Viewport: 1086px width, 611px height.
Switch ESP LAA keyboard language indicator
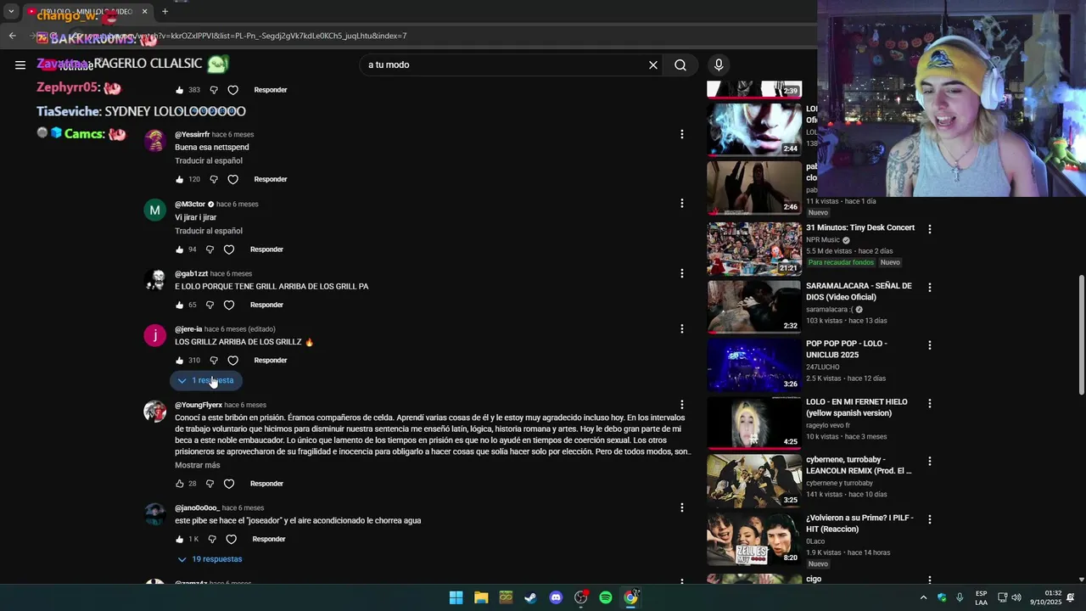(x=981, y=597)
